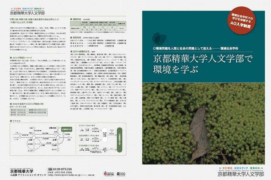Click the 2006年度 AO入学制度日程 heading
Image resolution: width=271 pixels, height=180 pixels.
tap(27, 104)
